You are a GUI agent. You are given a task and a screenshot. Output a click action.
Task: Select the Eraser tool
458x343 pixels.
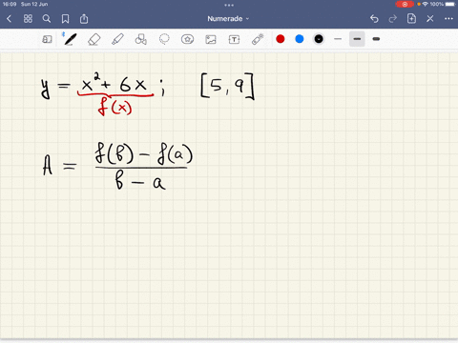tap(94, 39)
